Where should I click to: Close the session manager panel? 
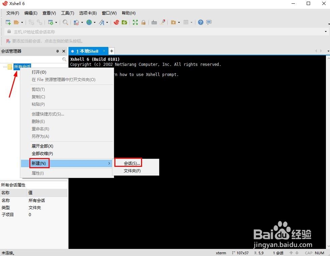click(64, 51)
